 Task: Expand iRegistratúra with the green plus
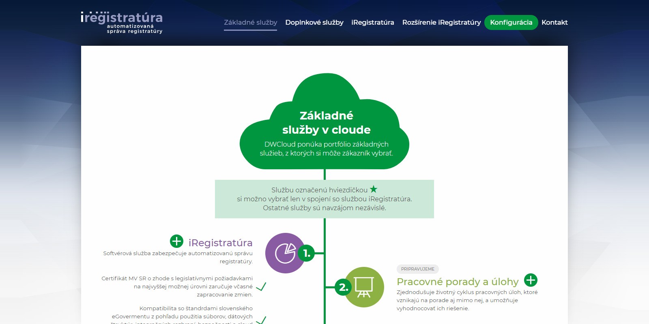point(176,241)
